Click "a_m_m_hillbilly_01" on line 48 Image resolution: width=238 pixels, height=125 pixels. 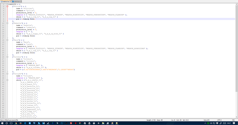(30, 103)
